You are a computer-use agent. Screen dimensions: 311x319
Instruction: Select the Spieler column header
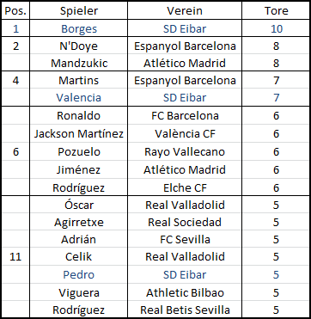click(x=79, y=11)
